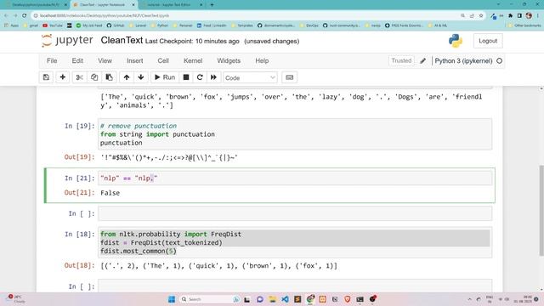Image resolution: width=544 pixels, height=306 pixels.
Task: Open the Help menu
Action: tap(262, 60)
